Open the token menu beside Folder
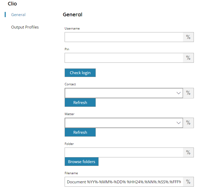Image resolution: width=198 pixels, height=189 pixels. [x=188, y=152]
